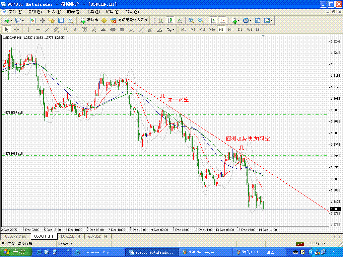Select the crosshair tool
Screen dimensions: 343x257
[x=16, y=29]
